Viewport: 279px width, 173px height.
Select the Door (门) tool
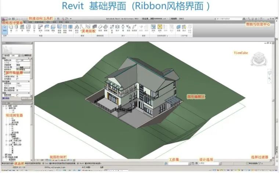17,28
